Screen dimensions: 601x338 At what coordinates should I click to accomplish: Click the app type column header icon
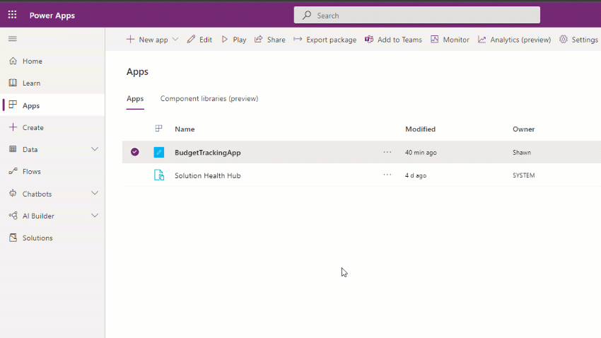(158, 129)
